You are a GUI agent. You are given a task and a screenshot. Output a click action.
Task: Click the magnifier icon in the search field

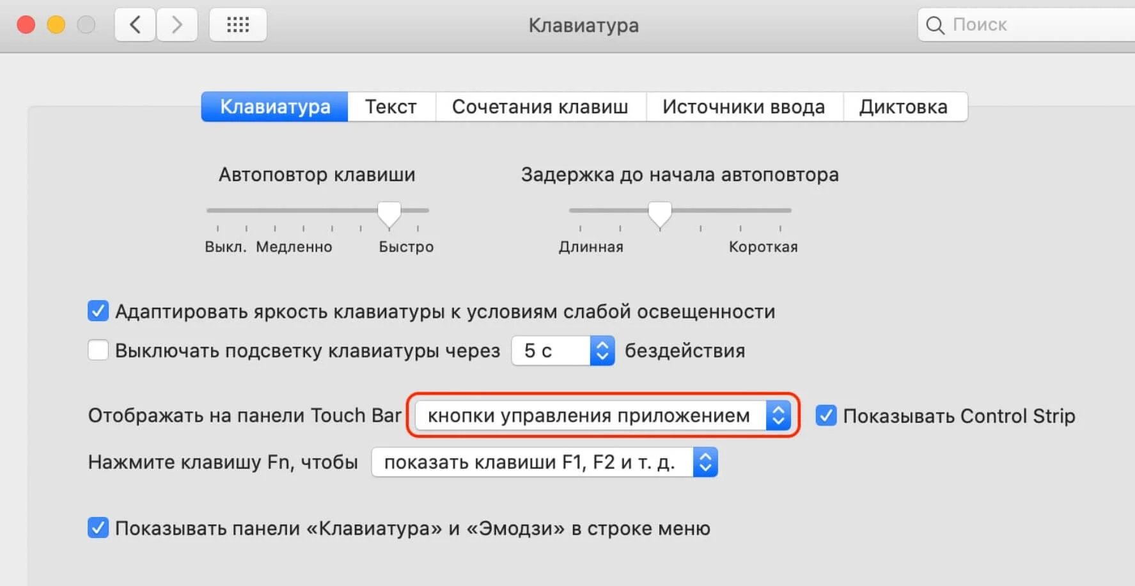tap(935, 25)
